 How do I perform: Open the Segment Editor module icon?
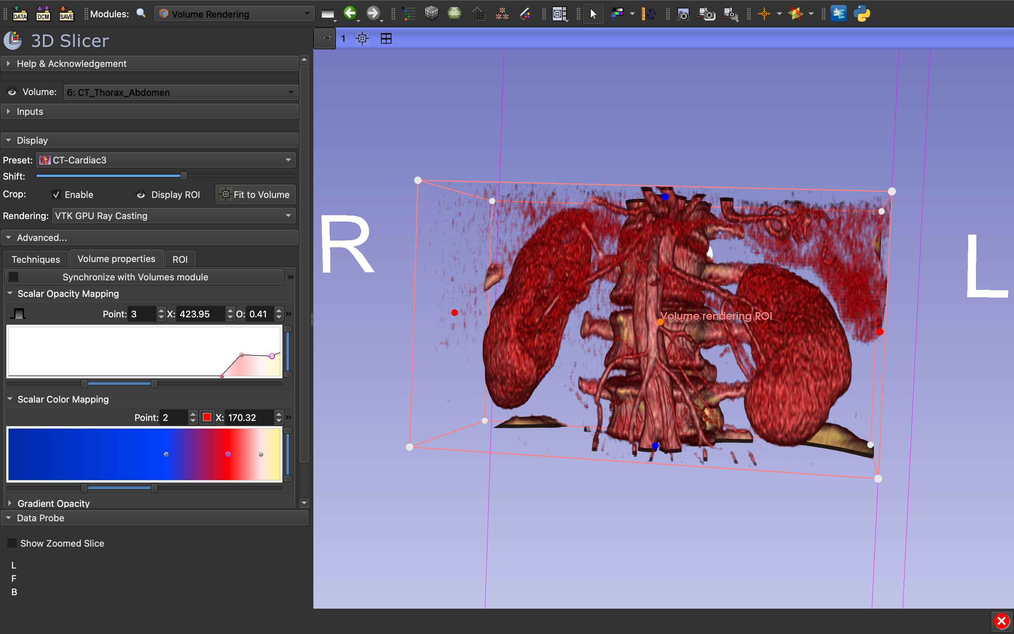pyautogui.click(x=525, y=14)
